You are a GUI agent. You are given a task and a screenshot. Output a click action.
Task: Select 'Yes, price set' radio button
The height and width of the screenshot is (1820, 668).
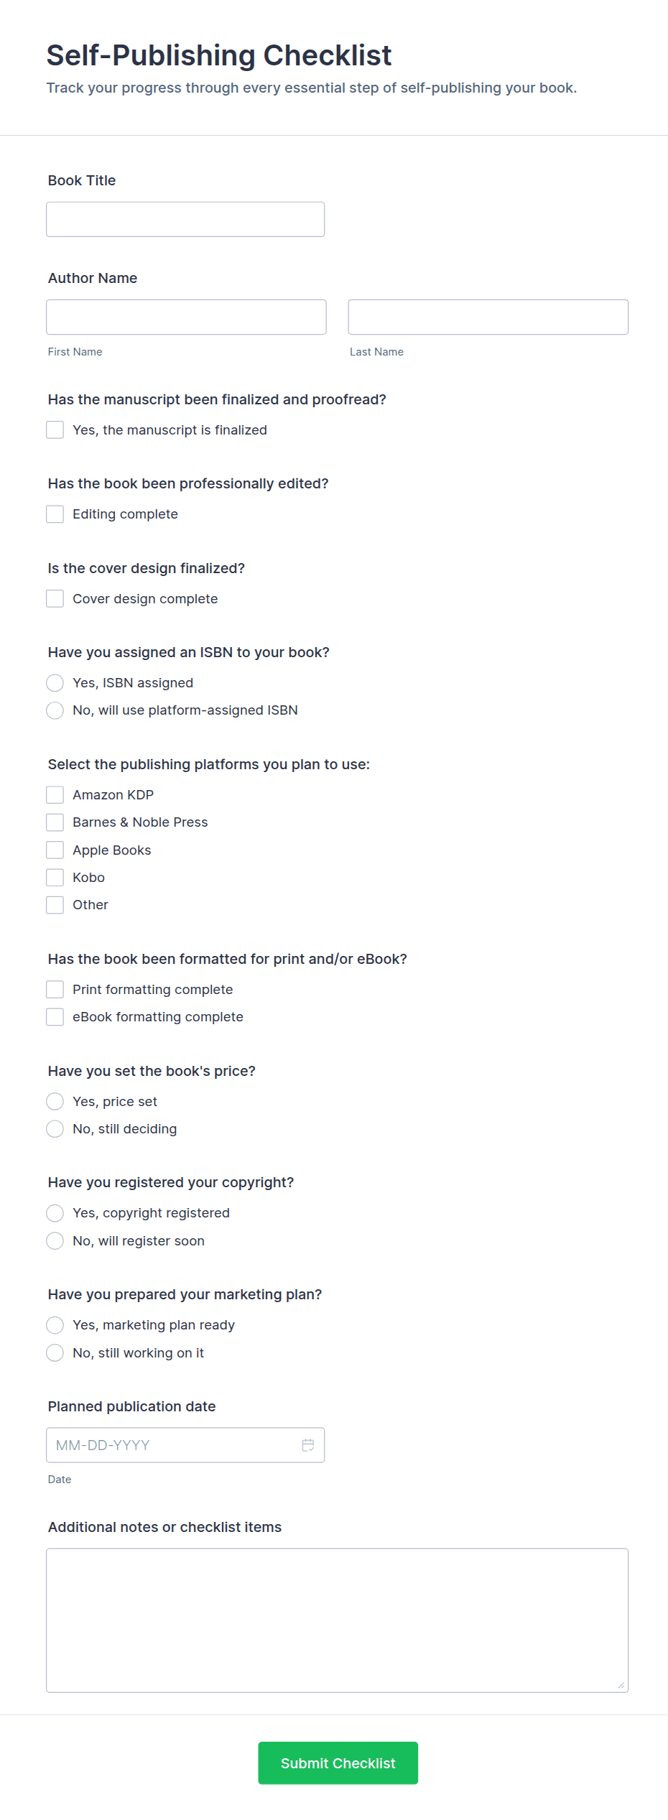tap(55, 1101)
